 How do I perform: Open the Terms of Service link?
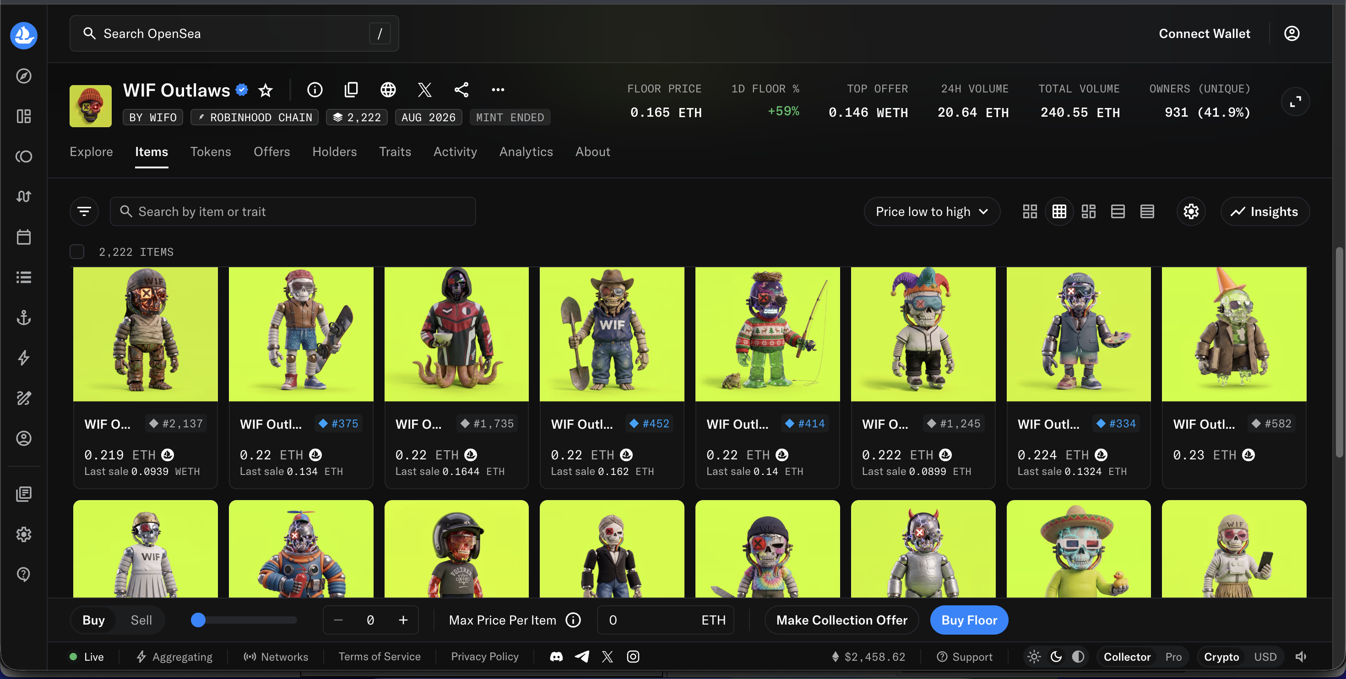point(380,657)
